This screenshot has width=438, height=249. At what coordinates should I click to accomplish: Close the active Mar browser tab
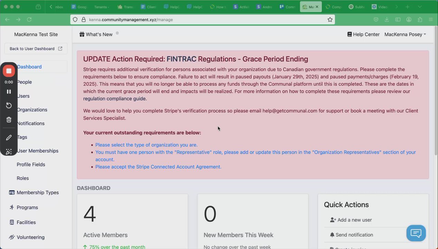317,7
